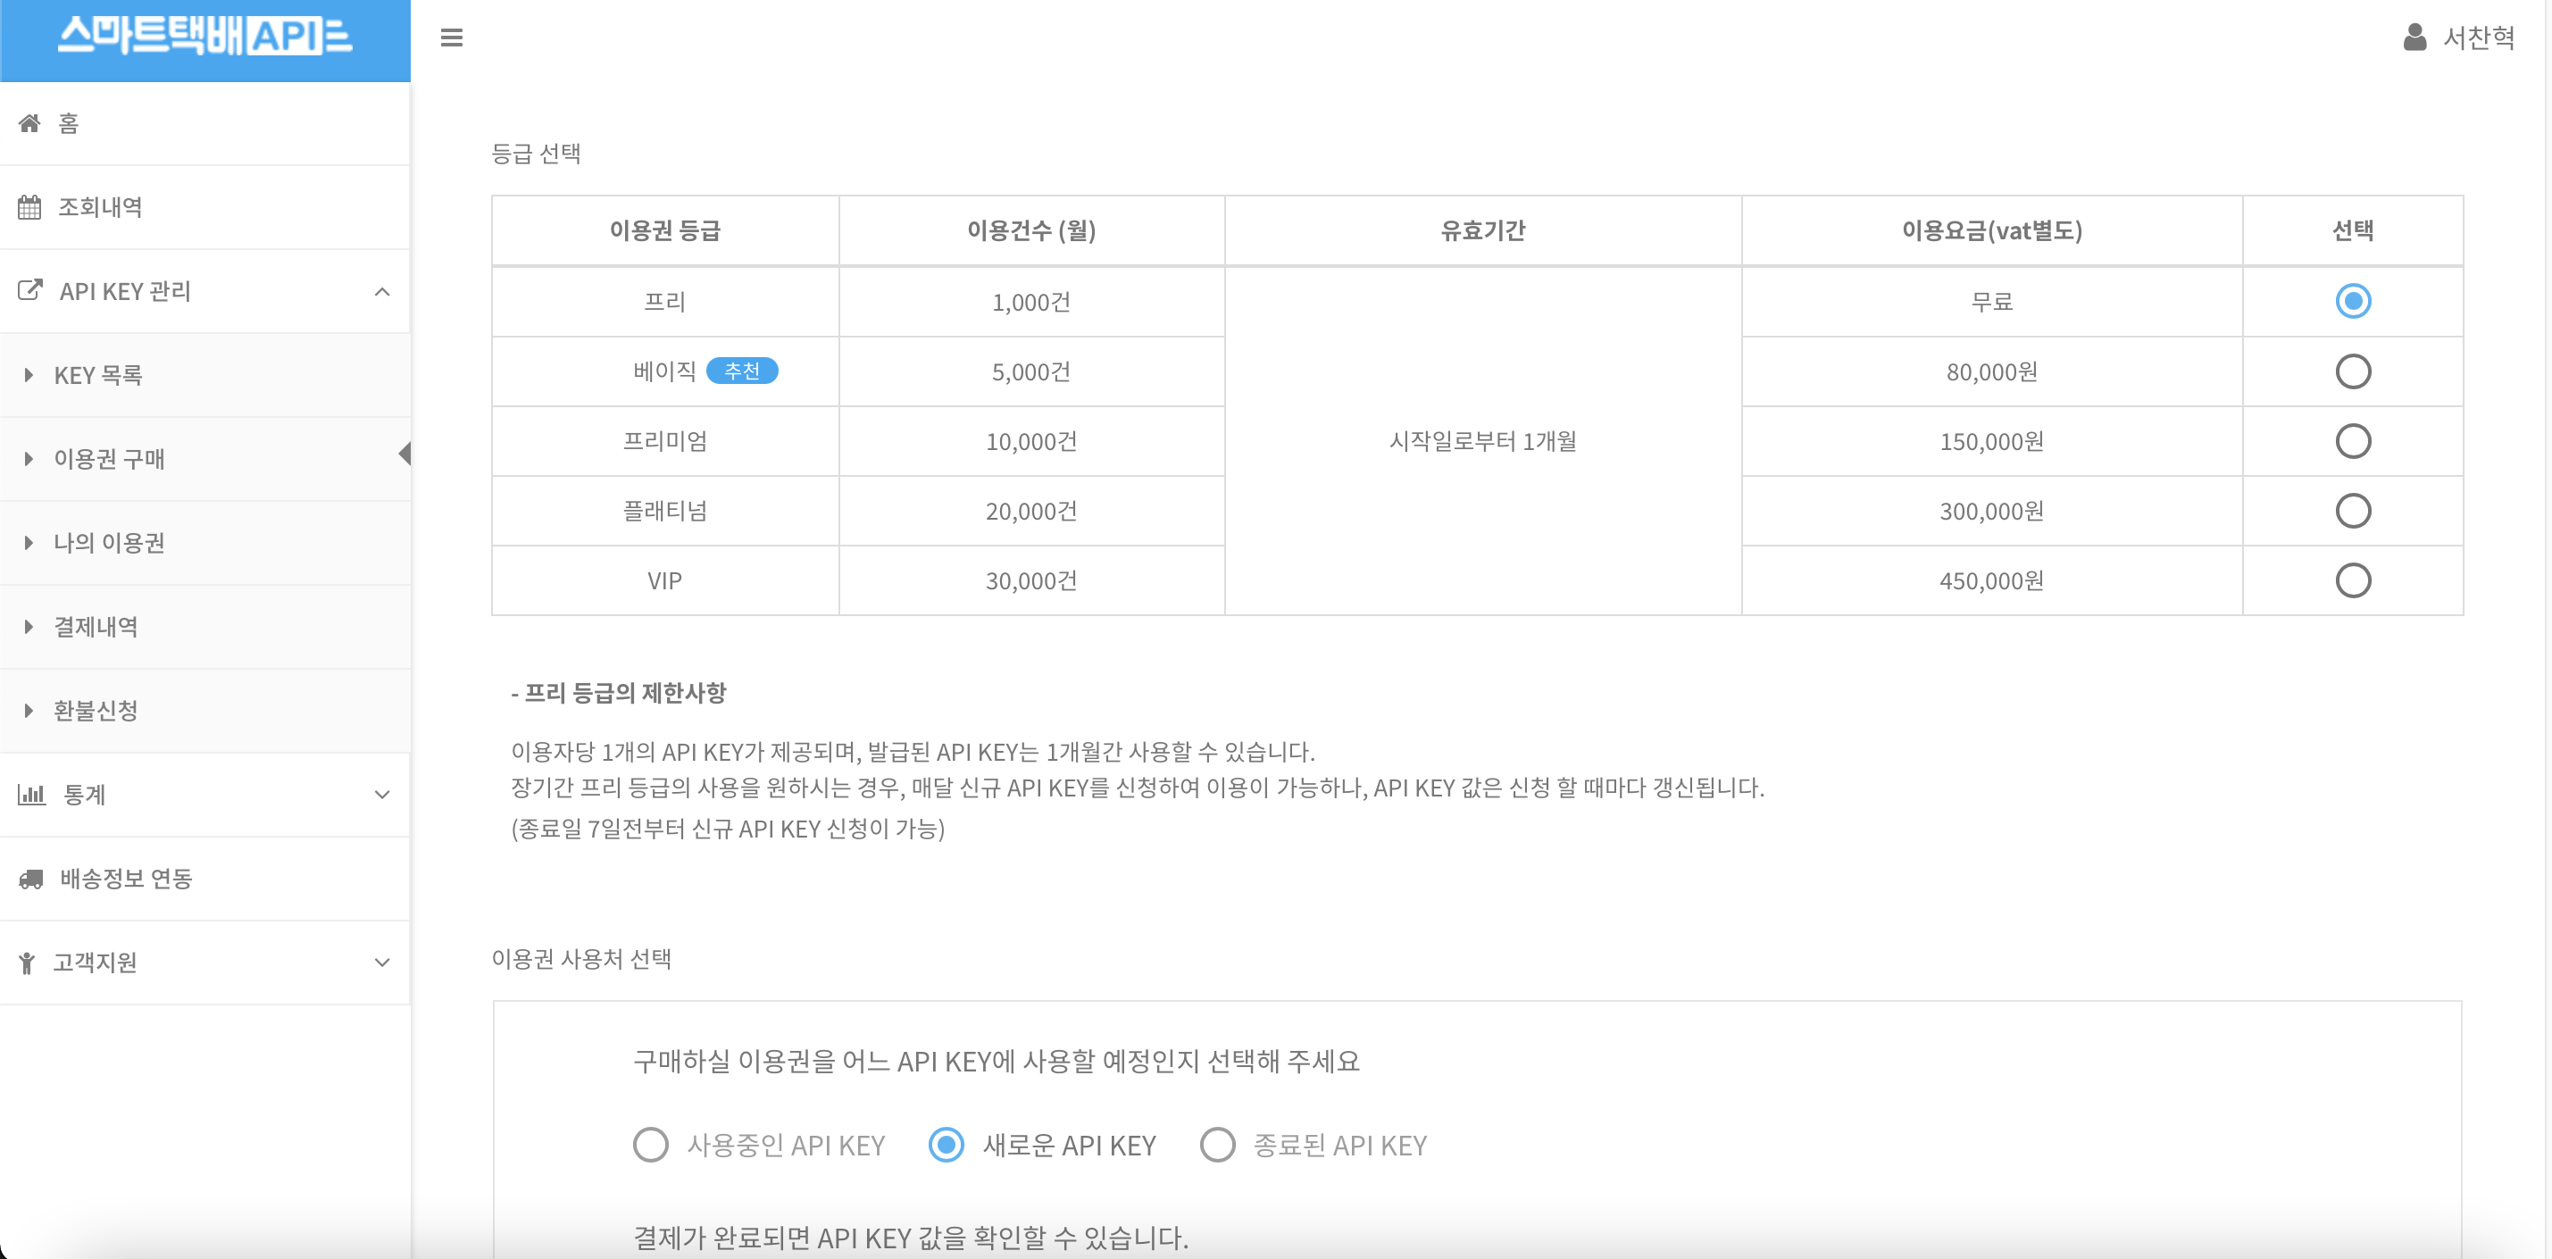Choose the 사용중인 API KEY radio option
The image size is (2552, 1259).
[651, 1145]
